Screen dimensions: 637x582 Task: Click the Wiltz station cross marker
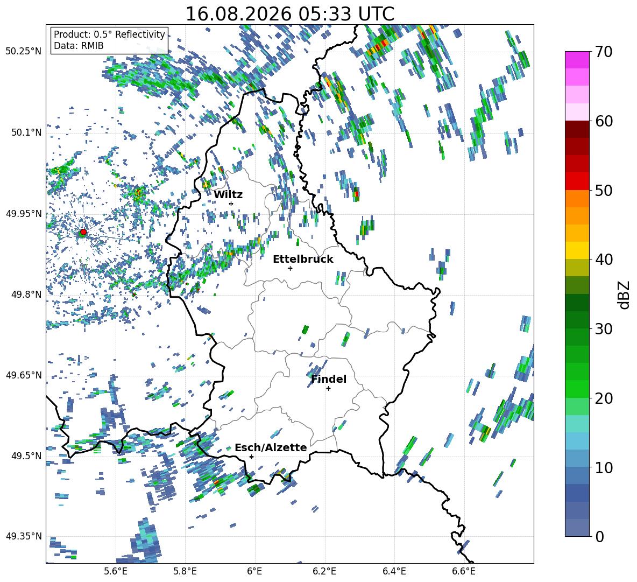tap(231, 204)
